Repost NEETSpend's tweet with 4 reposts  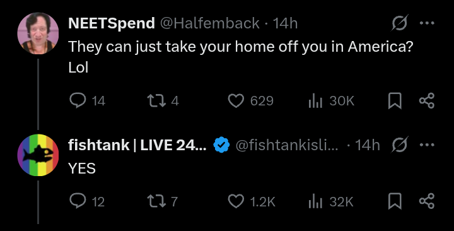163,100
